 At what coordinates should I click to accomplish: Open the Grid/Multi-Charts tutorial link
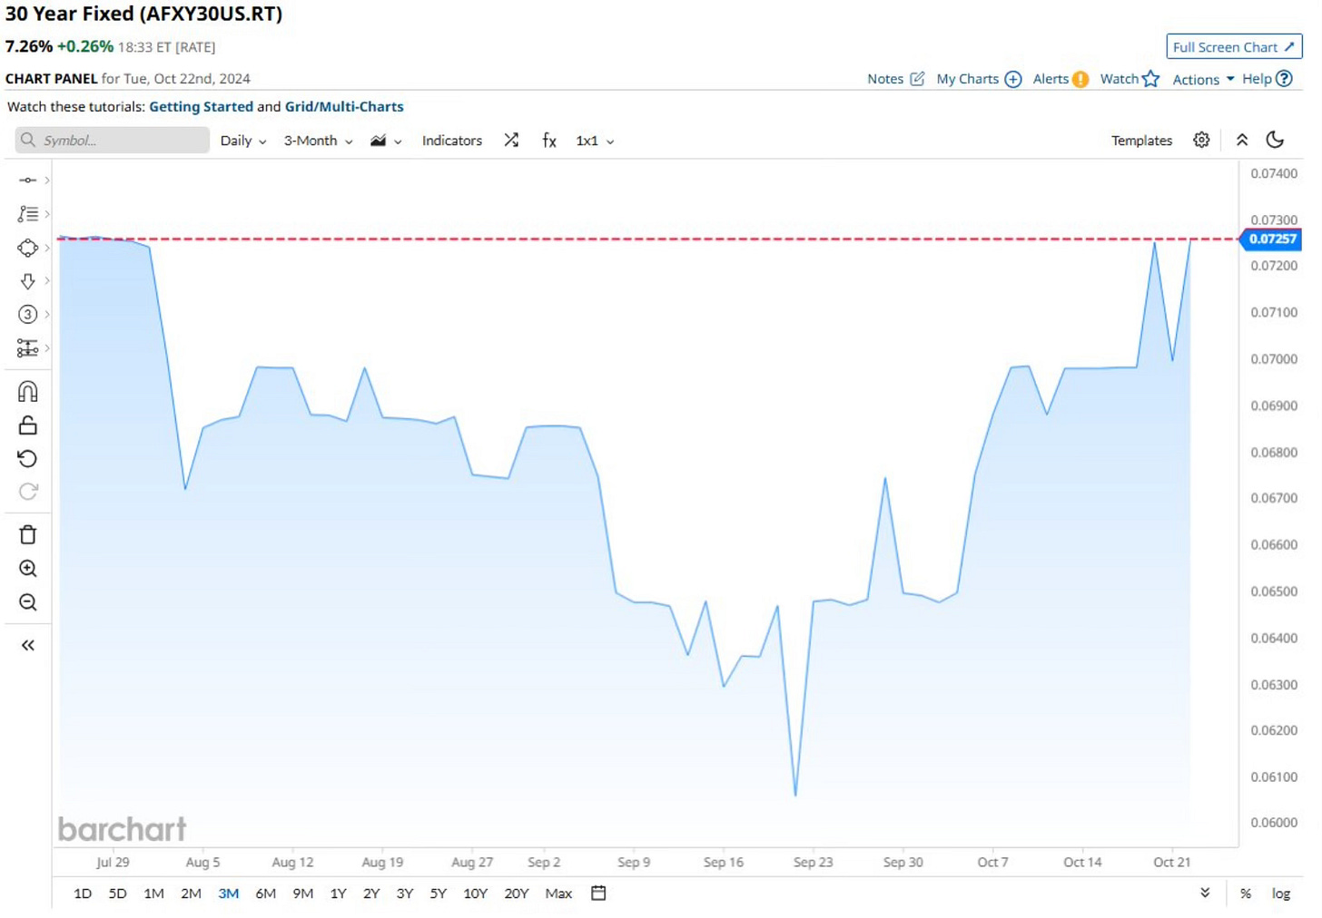coord(344,106)
